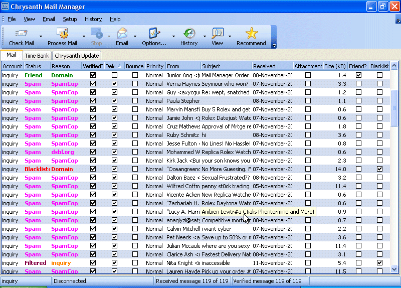The width and height of the screenshot is (401, 288).
Task: Sort by the Subject column header
Action: pyautogui.click(x=227, y=66)
